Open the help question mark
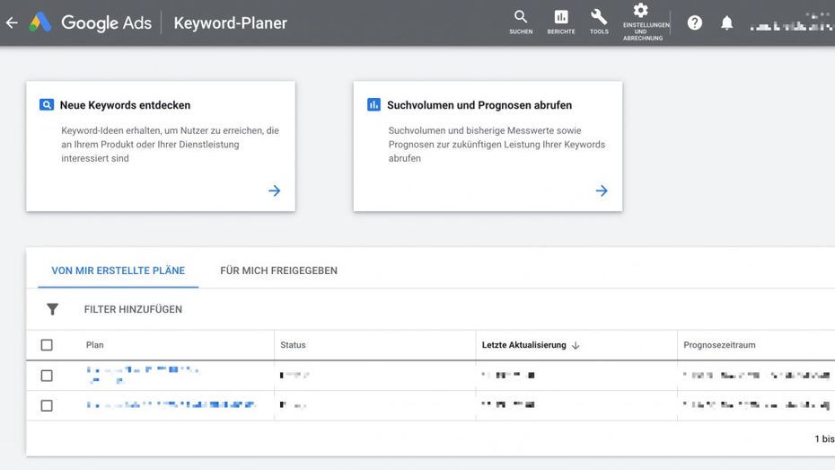Image resolution: width=835 pixels, height=470 pixels. tap(694, 22)
